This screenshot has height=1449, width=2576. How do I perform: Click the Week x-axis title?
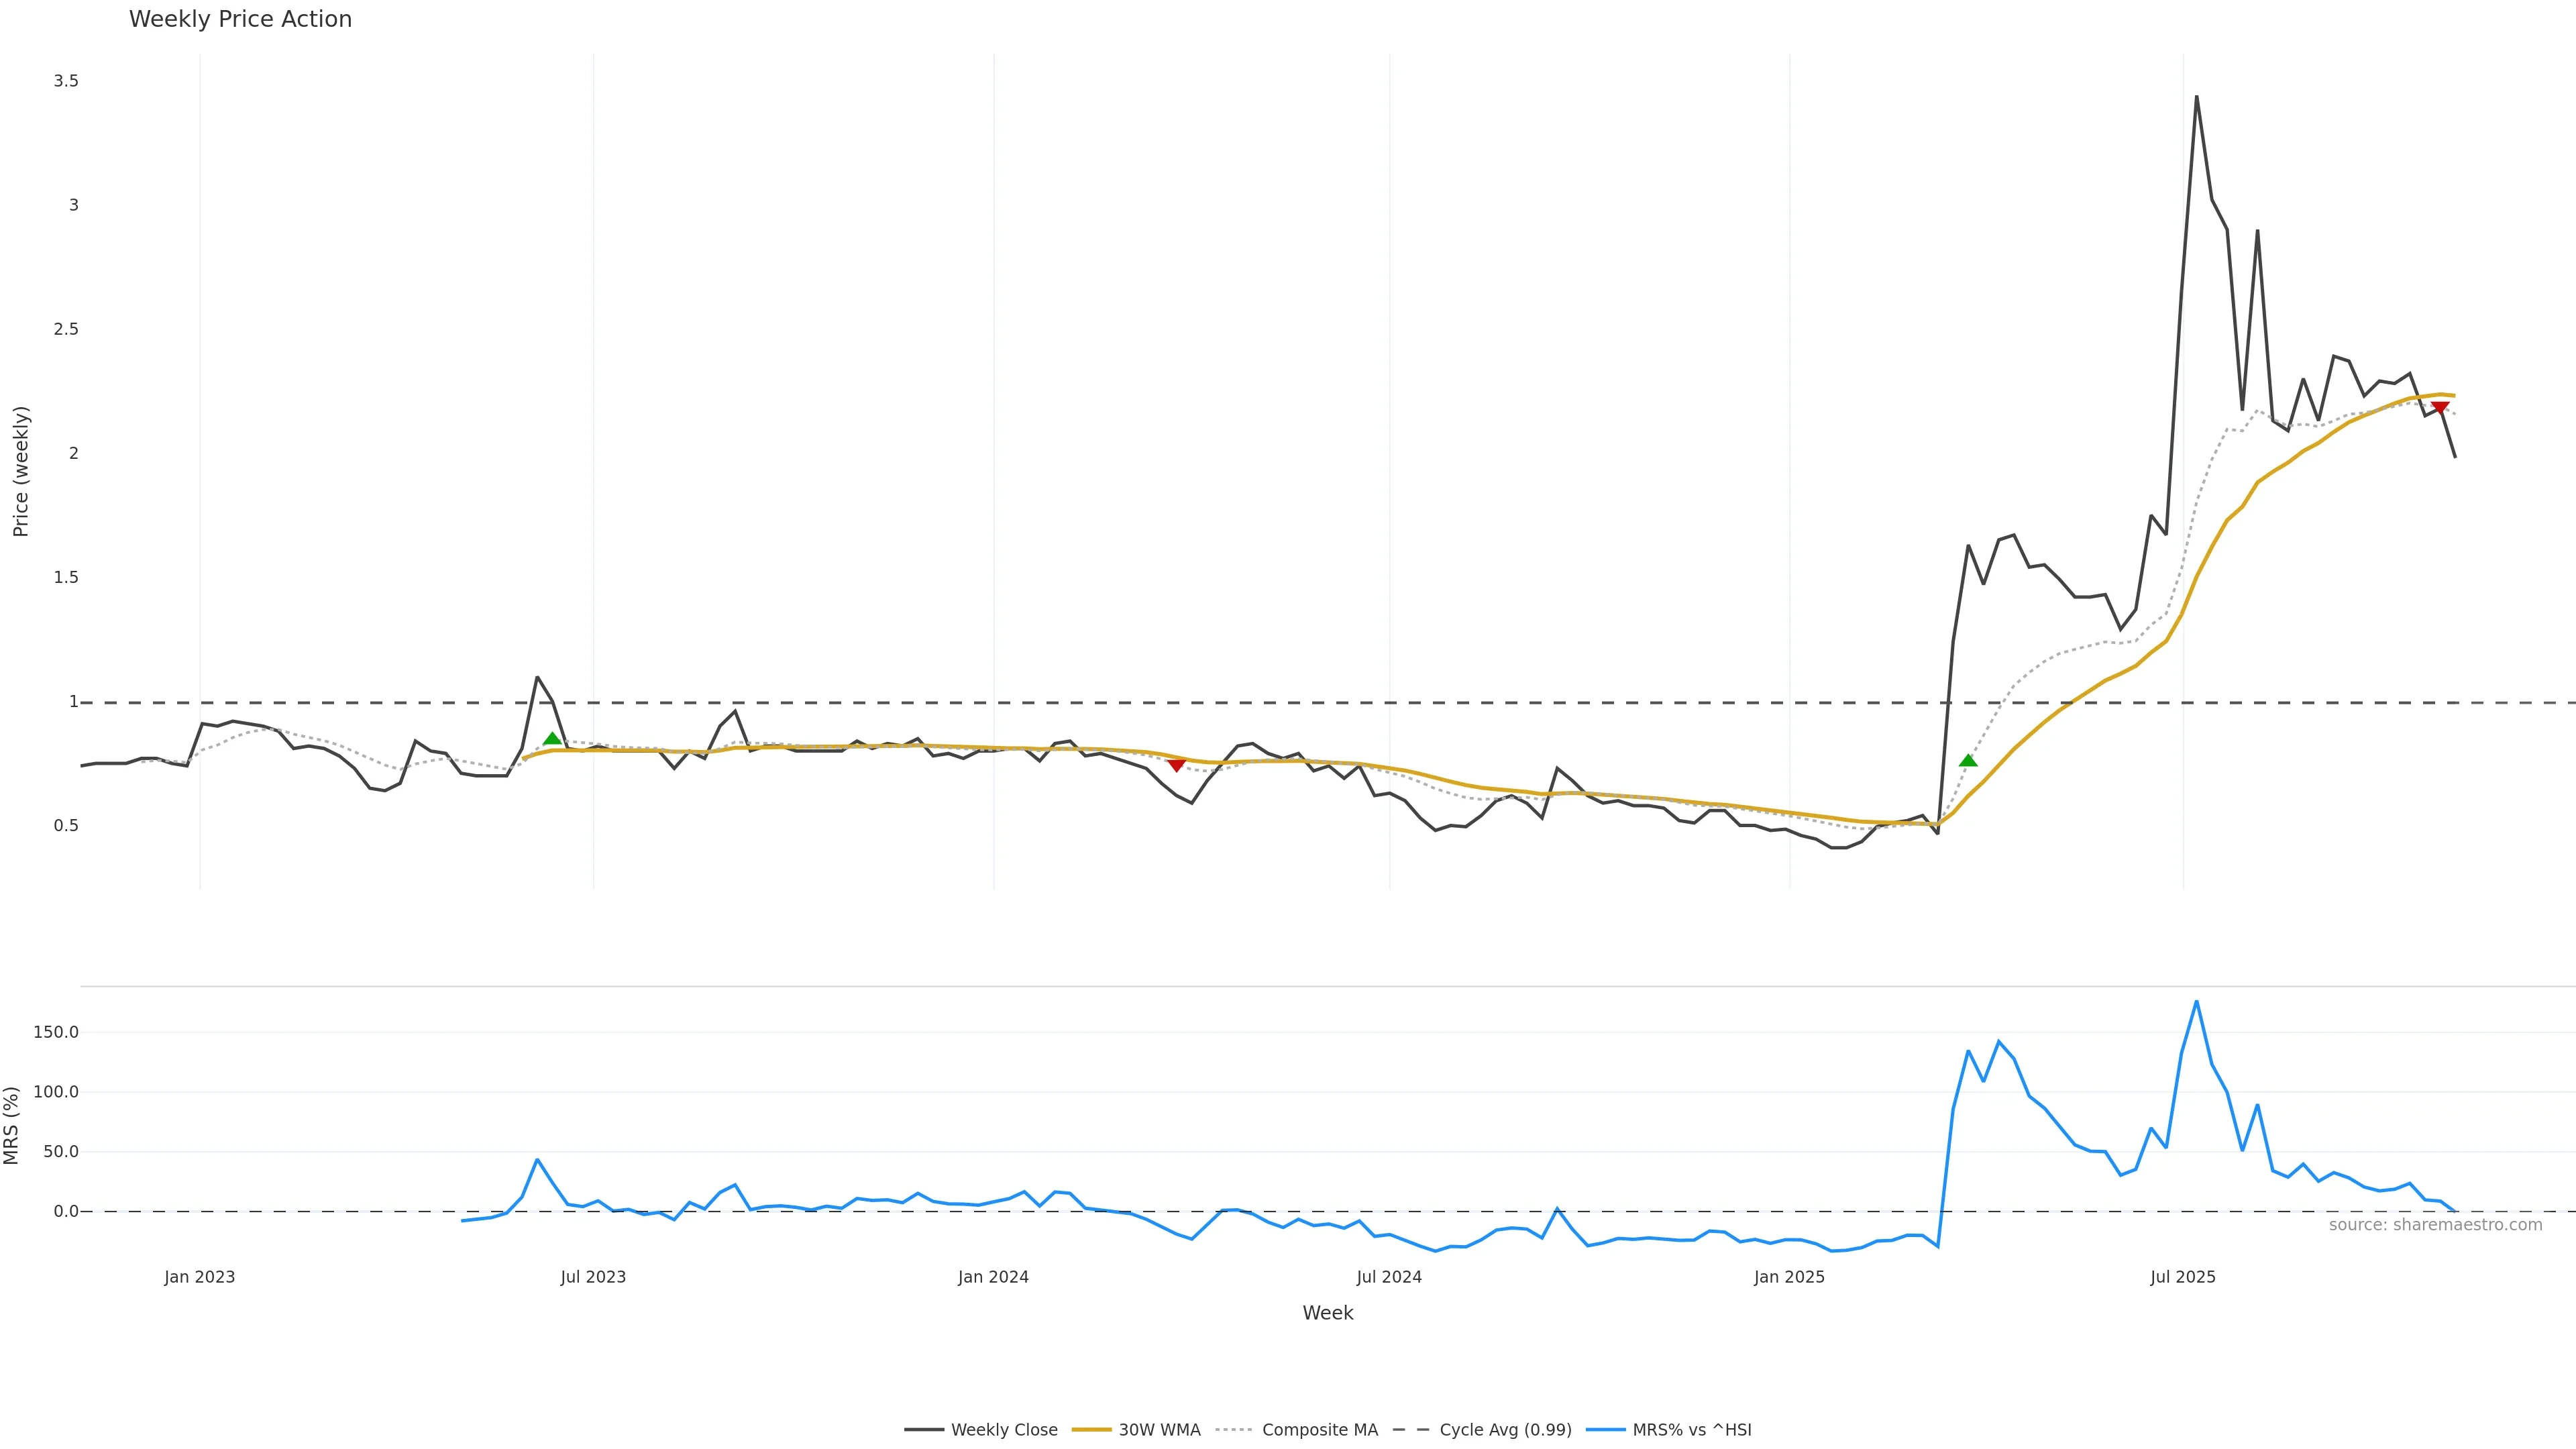coord(1327,1313)
